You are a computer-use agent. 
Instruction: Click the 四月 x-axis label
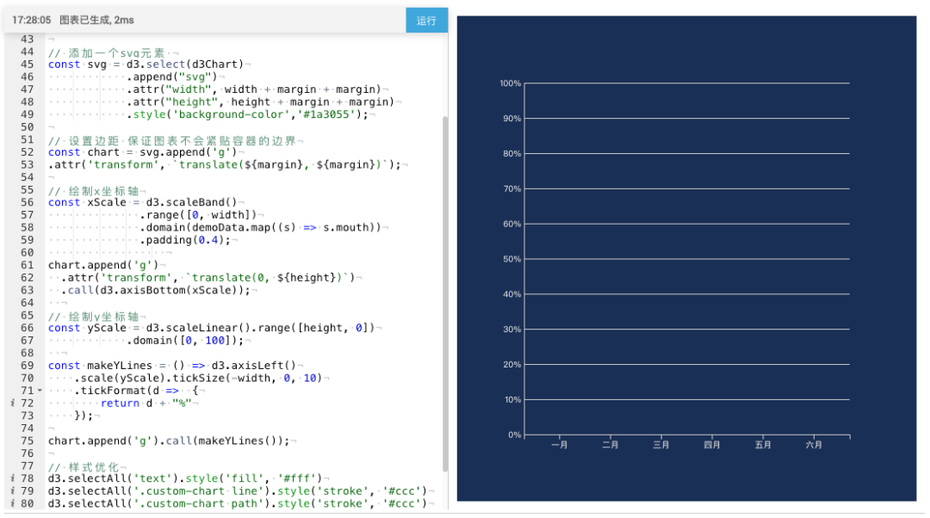point(712,445)
